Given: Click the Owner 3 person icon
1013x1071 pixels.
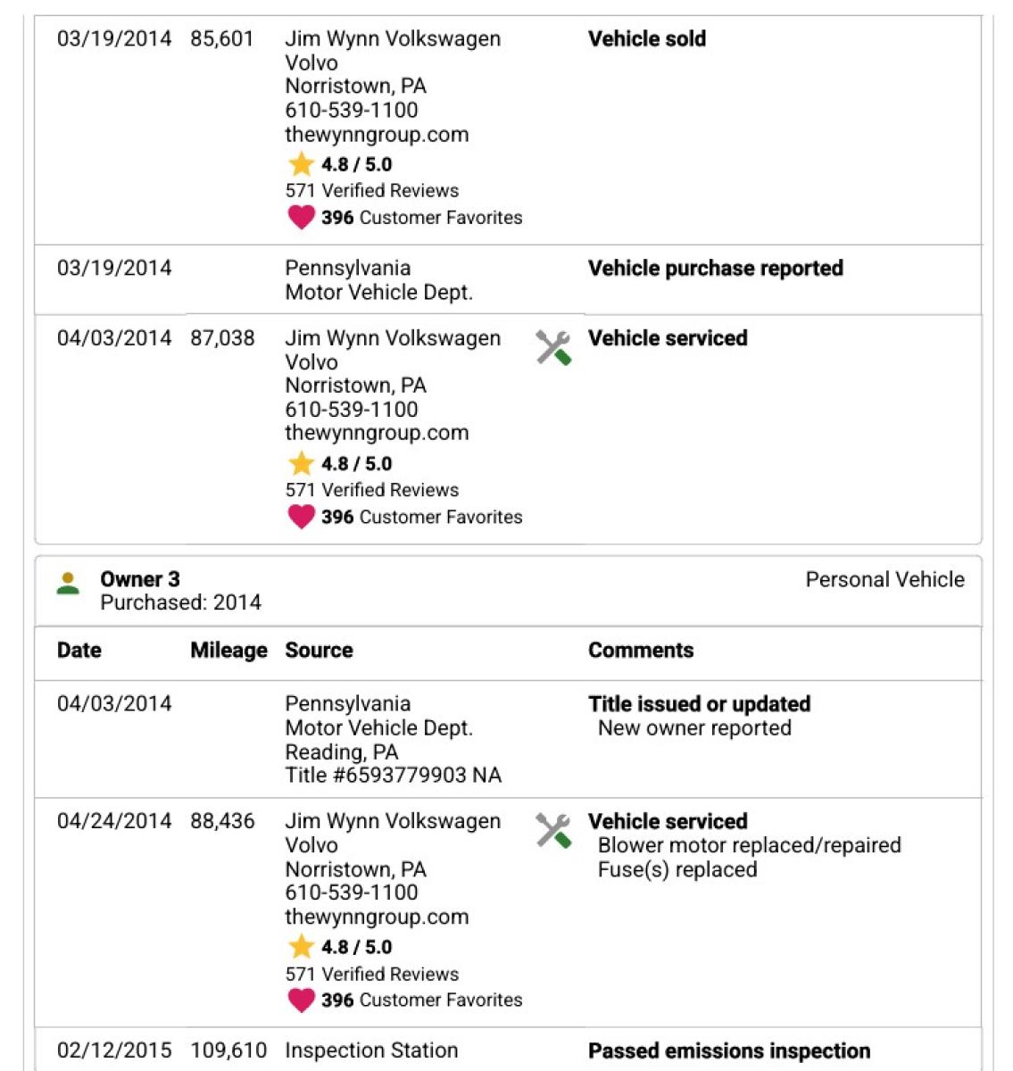Looking at the screenshot, I should (68, 585).
